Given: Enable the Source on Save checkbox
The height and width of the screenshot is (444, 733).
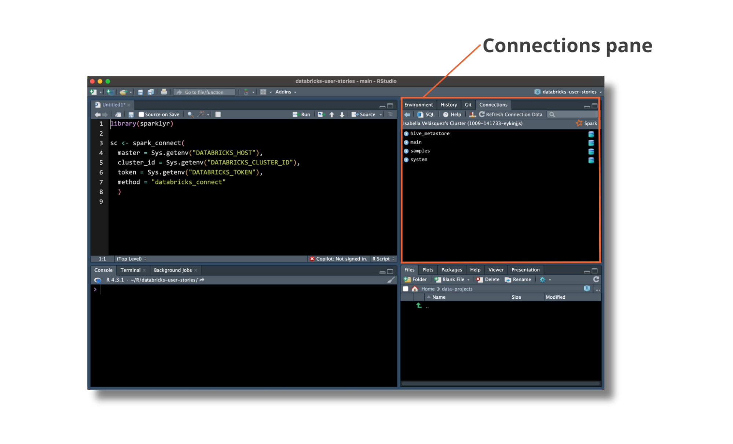Looking at the screenshot, I should tap(142, 114).
